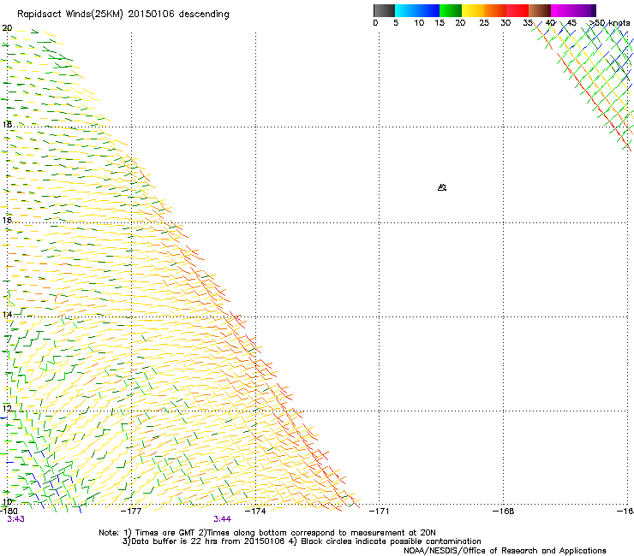The height and width of the screenshot is (556, 634).
Task: Click the longitude label '-177'
Action: (131, 512)
